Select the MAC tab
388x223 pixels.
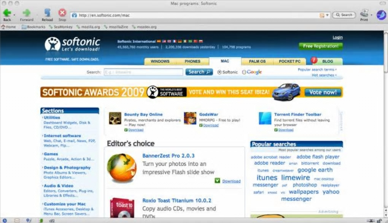tap(225, 61)
